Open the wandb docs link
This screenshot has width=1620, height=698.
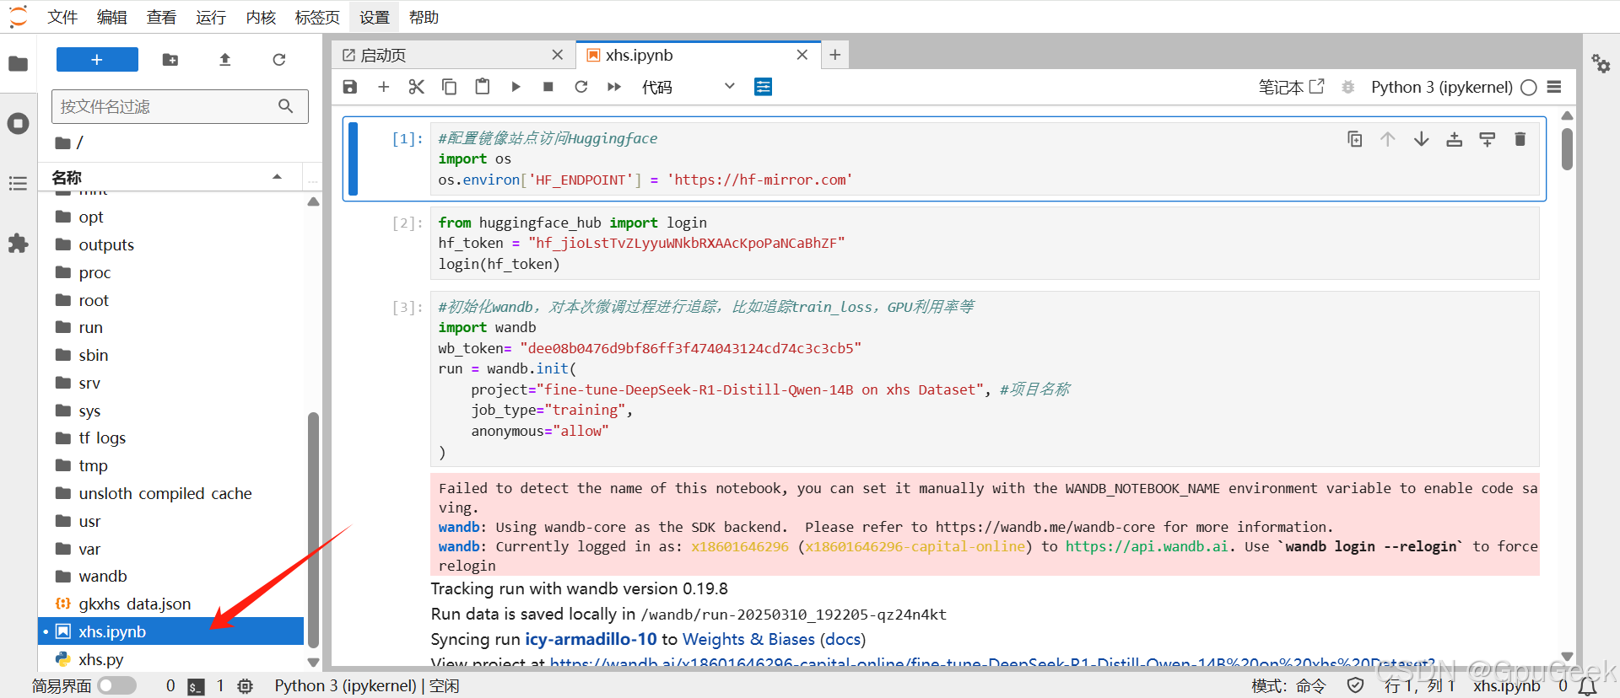pos(843,639)
